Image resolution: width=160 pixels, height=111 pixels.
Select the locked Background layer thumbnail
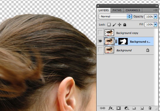(x=109, y=50)
